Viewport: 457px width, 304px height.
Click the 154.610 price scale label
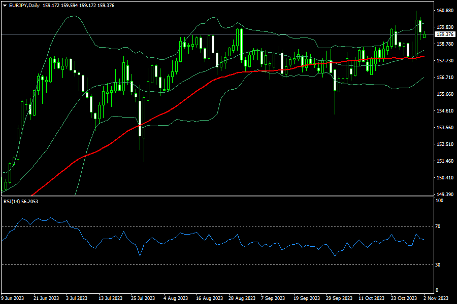[445, 111]
